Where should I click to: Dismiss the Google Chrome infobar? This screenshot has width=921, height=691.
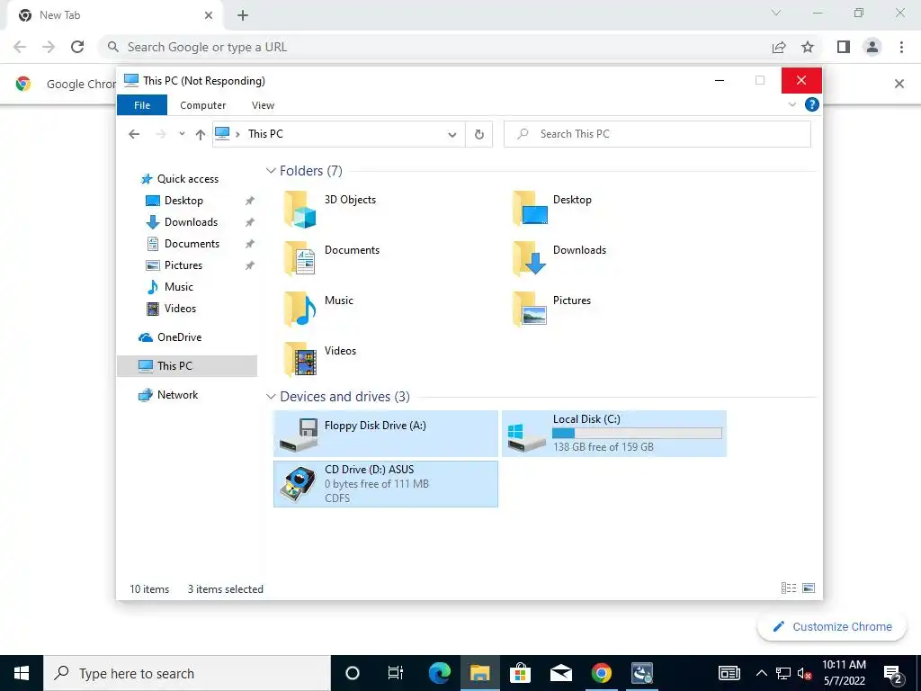coord(899,84)
